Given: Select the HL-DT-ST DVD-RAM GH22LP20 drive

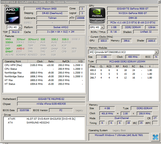Looking at the screenshot, I should tap(44, 119).
